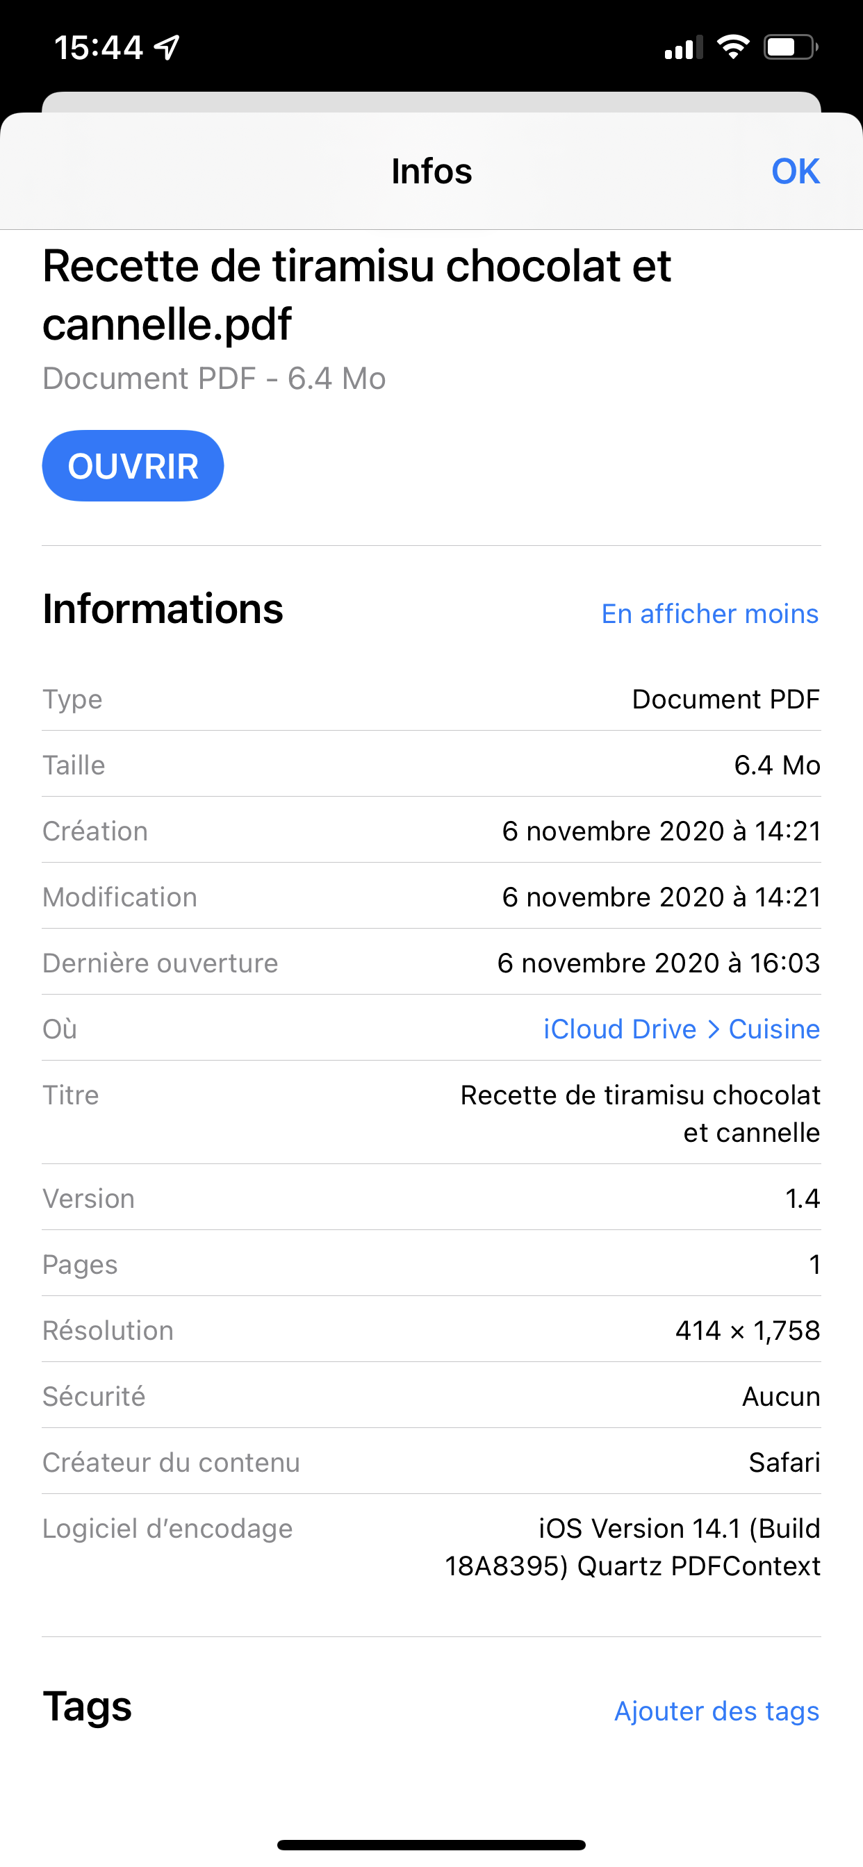The image size is (863, 1867).
Task: Tap the Tags section heading
Action: (x=88, y=1707)
